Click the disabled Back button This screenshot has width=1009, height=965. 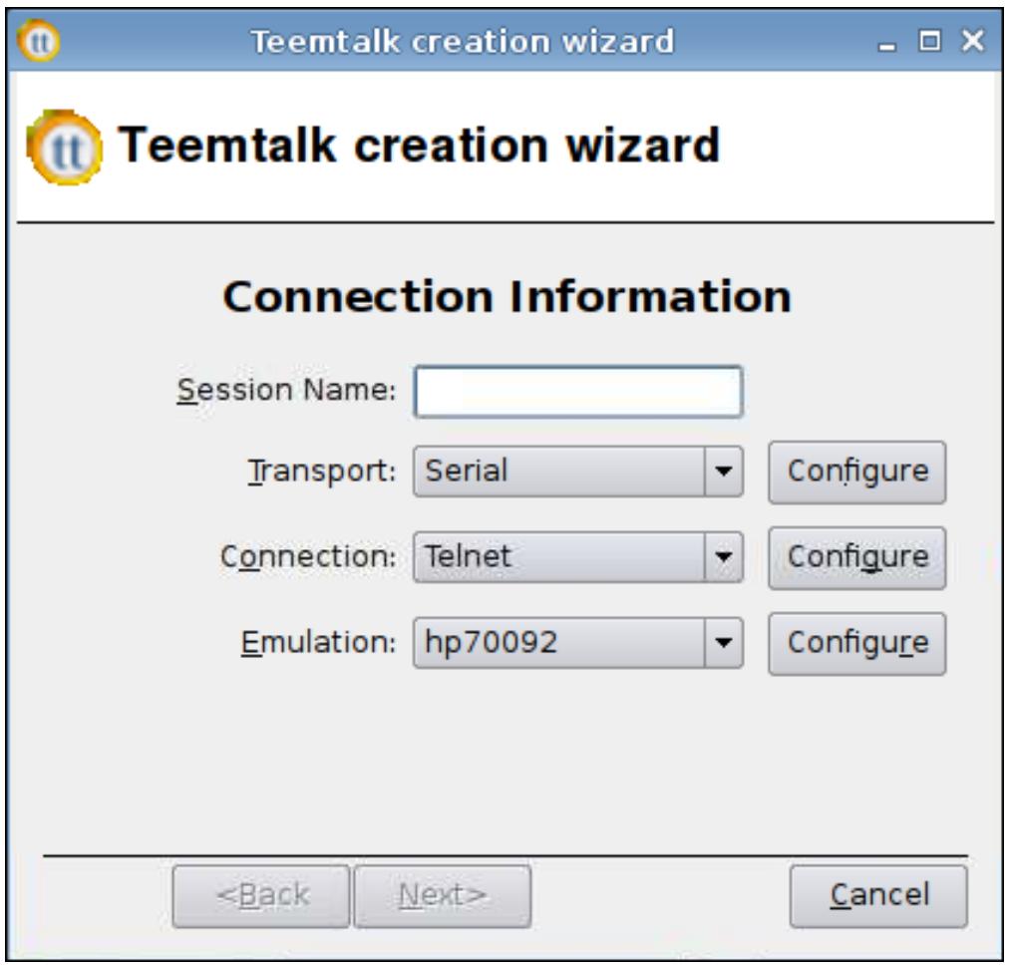pyautogui.click(x=261, y=896)
